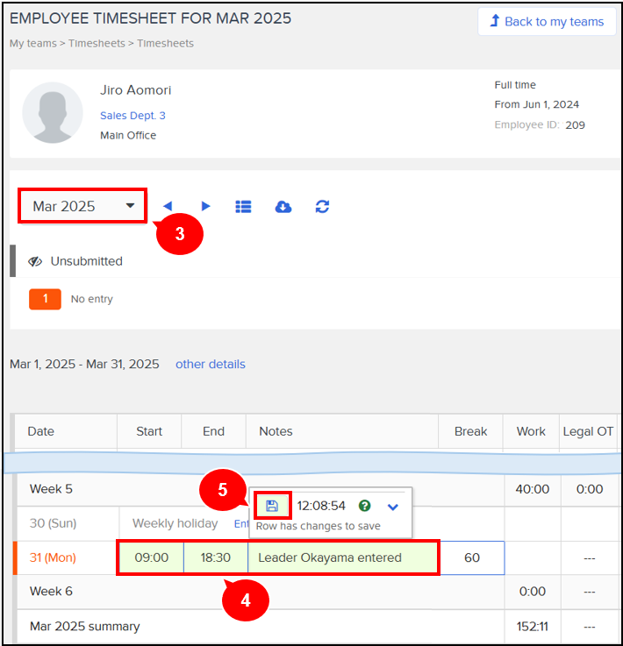Click the Start column header
The height and width of the screenshot is (646, 623).
tap(149, 431)
